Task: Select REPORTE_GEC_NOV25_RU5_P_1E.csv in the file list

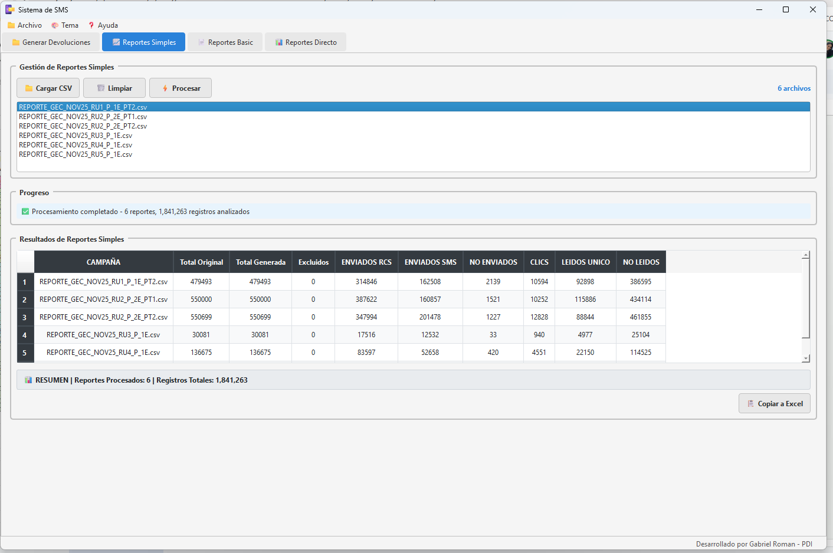Action: [x=76, y=154]
